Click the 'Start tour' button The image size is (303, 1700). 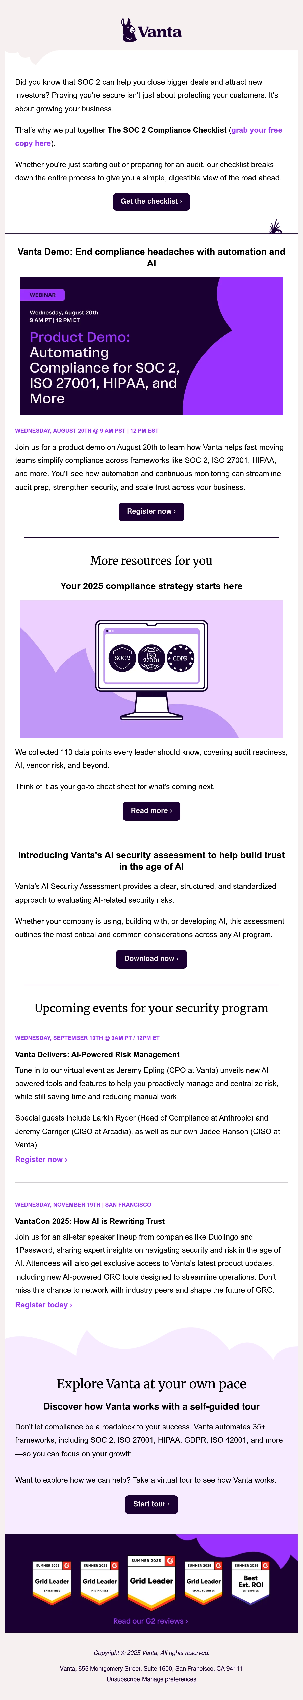(x=151, y=1504)
